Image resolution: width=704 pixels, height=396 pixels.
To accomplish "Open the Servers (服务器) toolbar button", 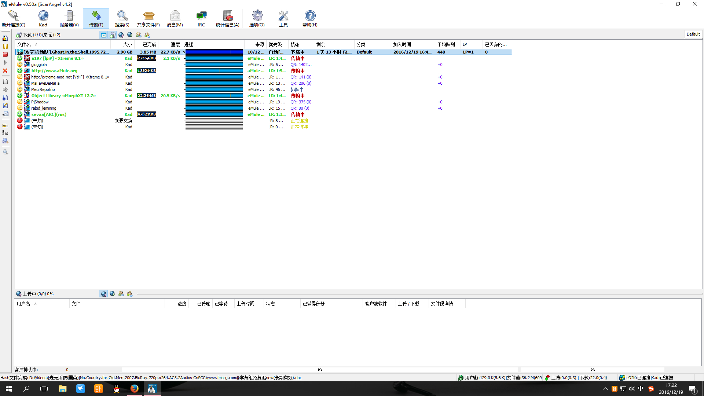I will [x=69, y=18].
